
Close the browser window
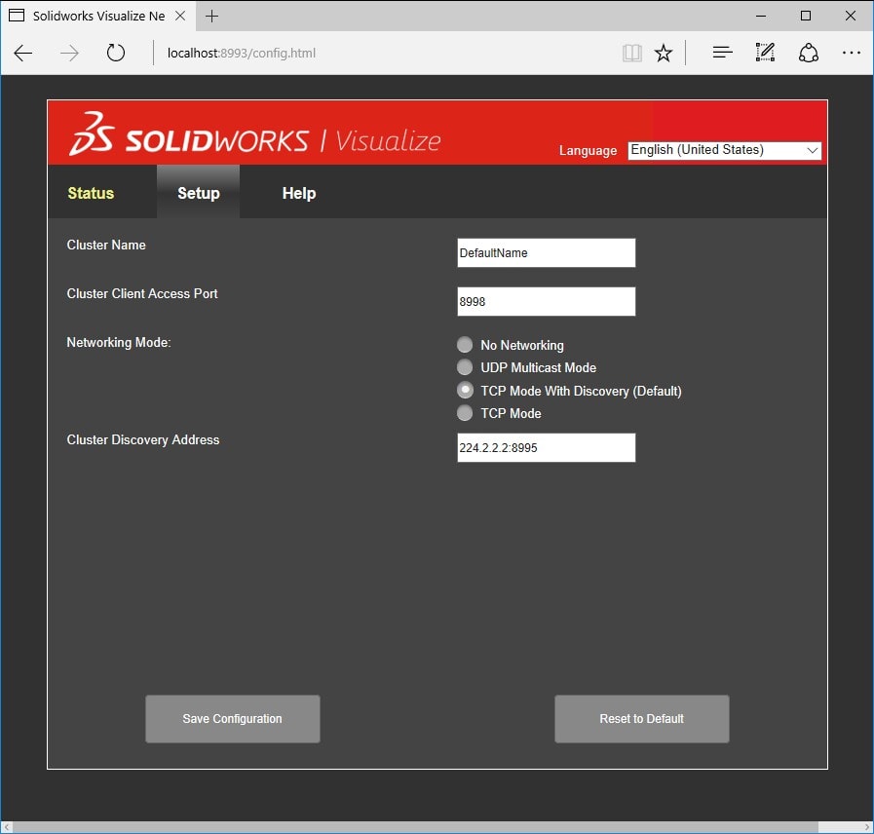coord(851,16)
